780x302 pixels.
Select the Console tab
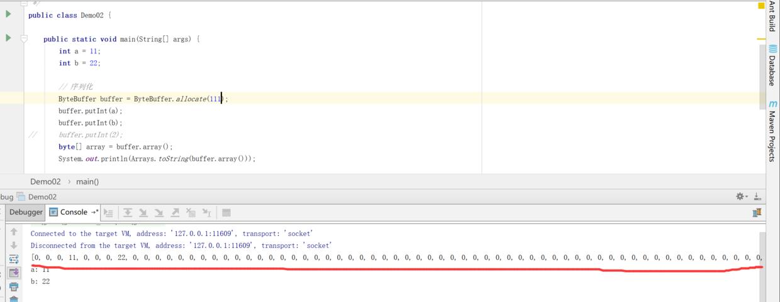click(x=73, y=212)
